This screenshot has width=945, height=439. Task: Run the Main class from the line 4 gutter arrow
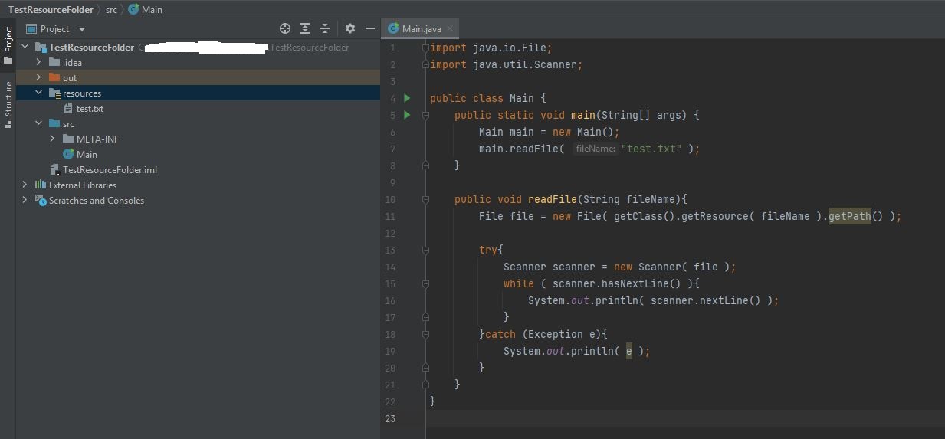[x=407, y=98]
